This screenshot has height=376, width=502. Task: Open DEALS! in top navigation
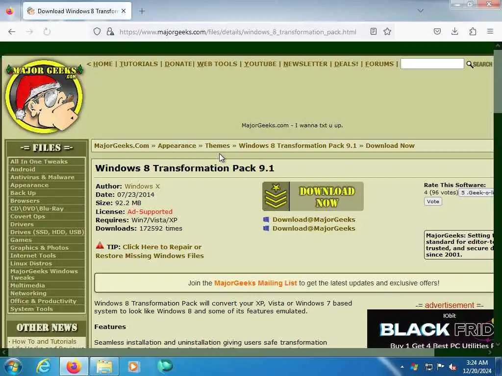tap(347, 64)
